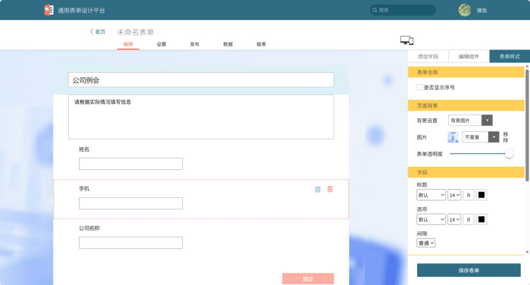Screen dimensions: 530x285
Task: Toggle bold for the 标题 field style
Action: point(468,195)
